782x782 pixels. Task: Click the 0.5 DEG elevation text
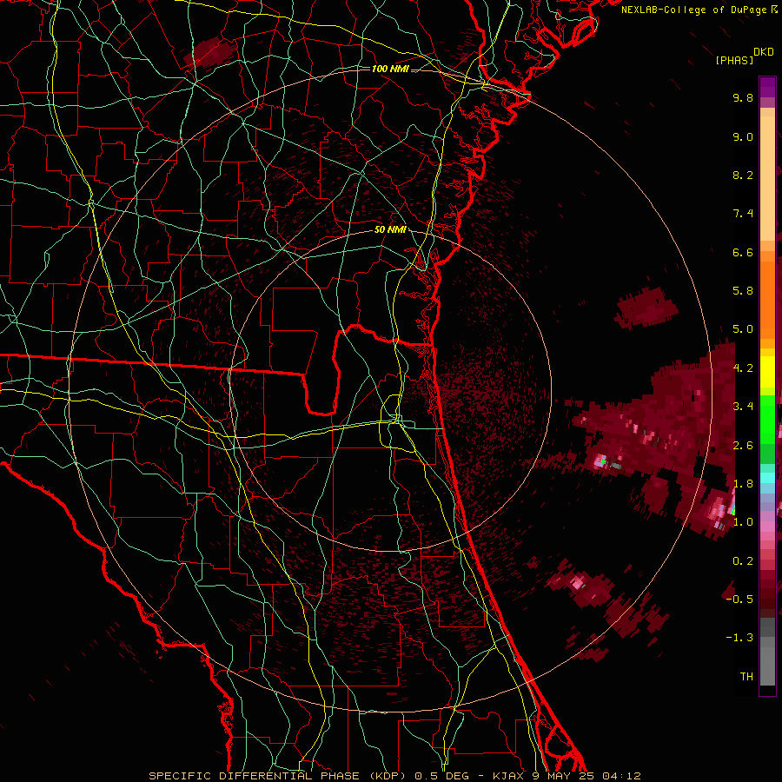442,776
